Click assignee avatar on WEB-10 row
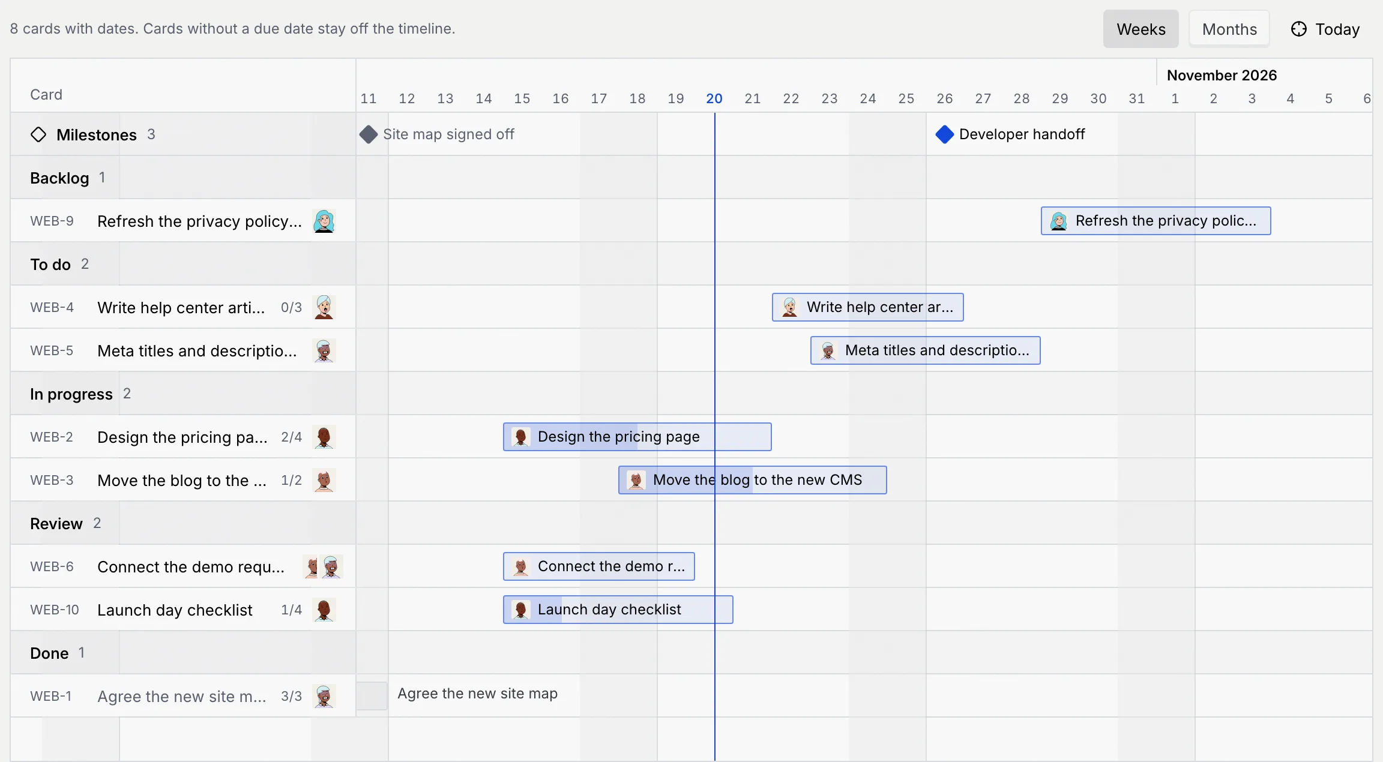 click(324, 610)
